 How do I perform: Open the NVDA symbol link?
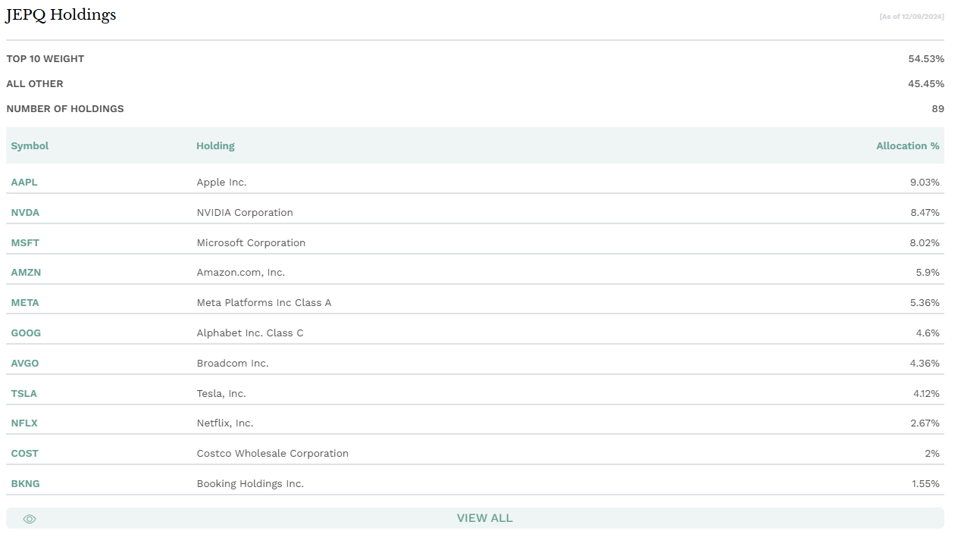click(25, 213)
